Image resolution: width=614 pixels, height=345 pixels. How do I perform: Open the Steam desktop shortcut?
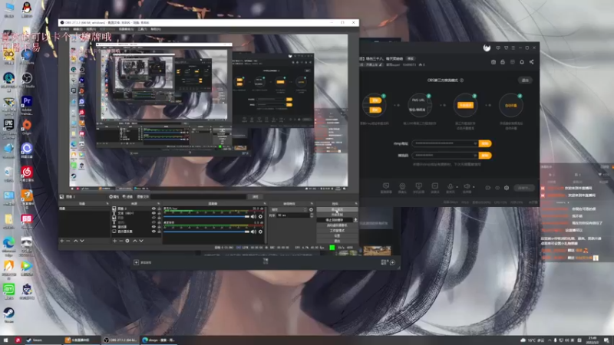click(8, 313)
